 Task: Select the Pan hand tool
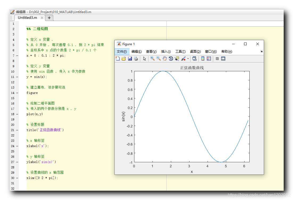coord(165,59)
